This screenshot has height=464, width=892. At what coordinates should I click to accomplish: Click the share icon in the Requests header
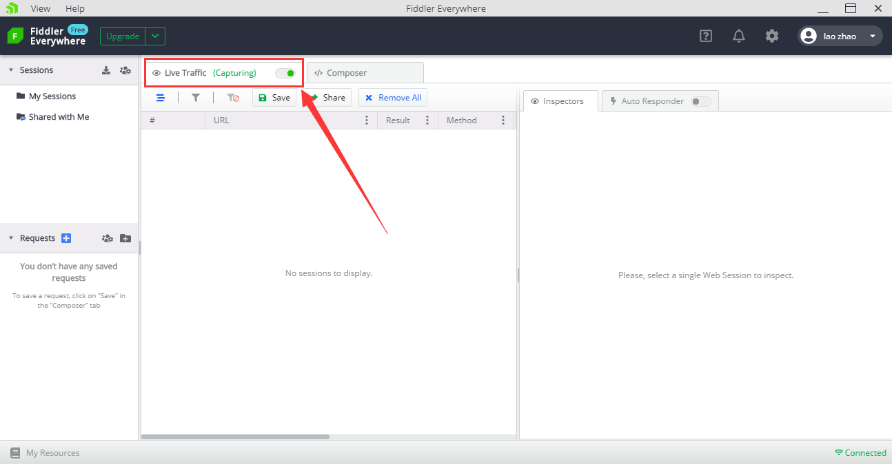point(108,238)
